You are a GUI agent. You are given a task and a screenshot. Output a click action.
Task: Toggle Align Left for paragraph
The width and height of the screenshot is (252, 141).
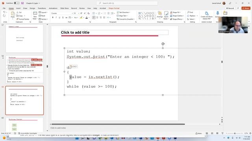point(94,17)
